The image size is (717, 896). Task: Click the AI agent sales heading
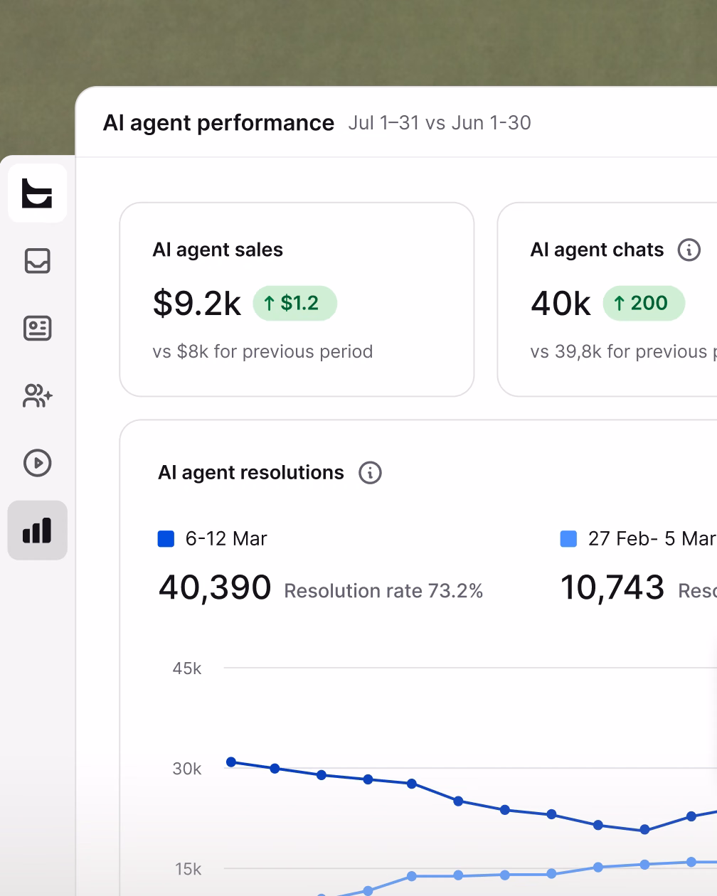(218, 250)
